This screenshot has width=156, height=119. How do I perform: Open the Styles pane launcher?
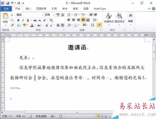[x=124, y=30]
